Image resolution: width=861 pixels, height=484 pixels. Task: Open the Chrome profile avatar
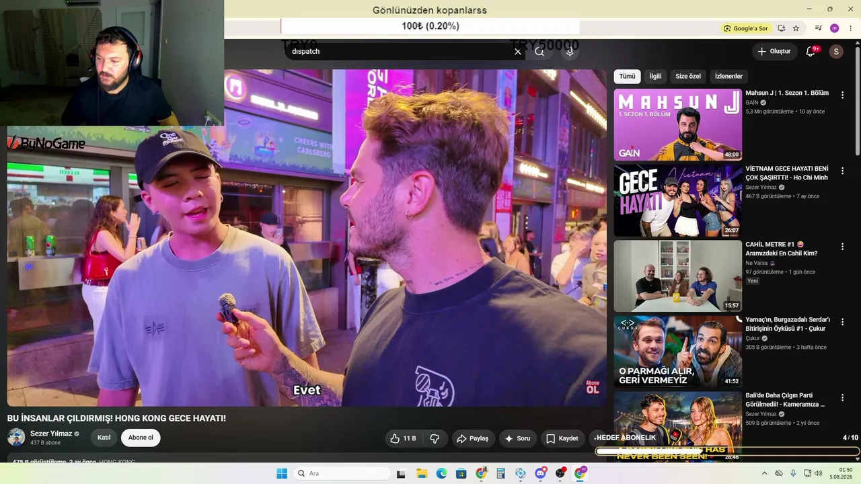click(835, 28)
